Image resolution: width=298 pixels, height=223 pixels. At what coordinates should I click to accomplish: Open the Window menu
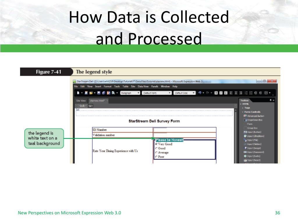165,87
